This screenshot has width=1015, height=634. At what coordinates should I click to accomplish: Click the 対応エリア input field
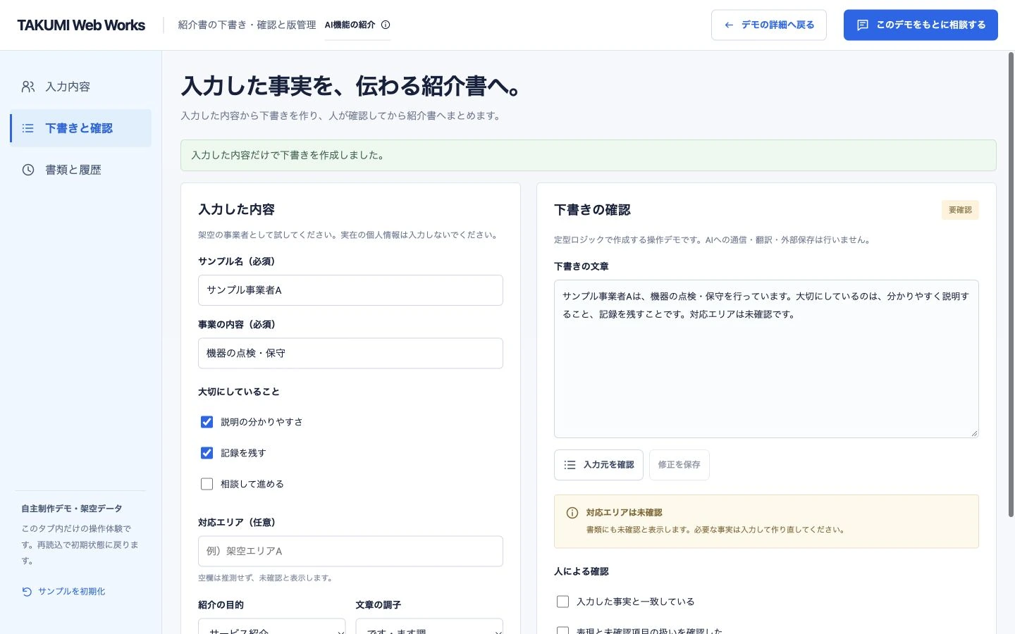(x=350, y=552)
